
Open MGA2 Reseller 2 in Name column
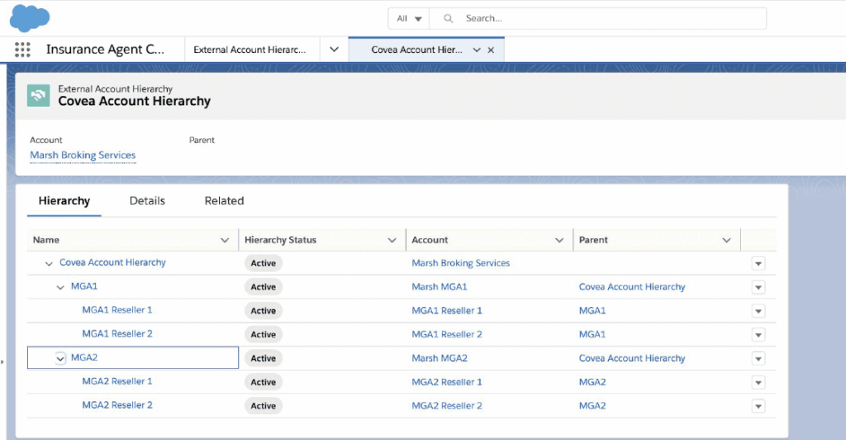(x=117, y=405)
